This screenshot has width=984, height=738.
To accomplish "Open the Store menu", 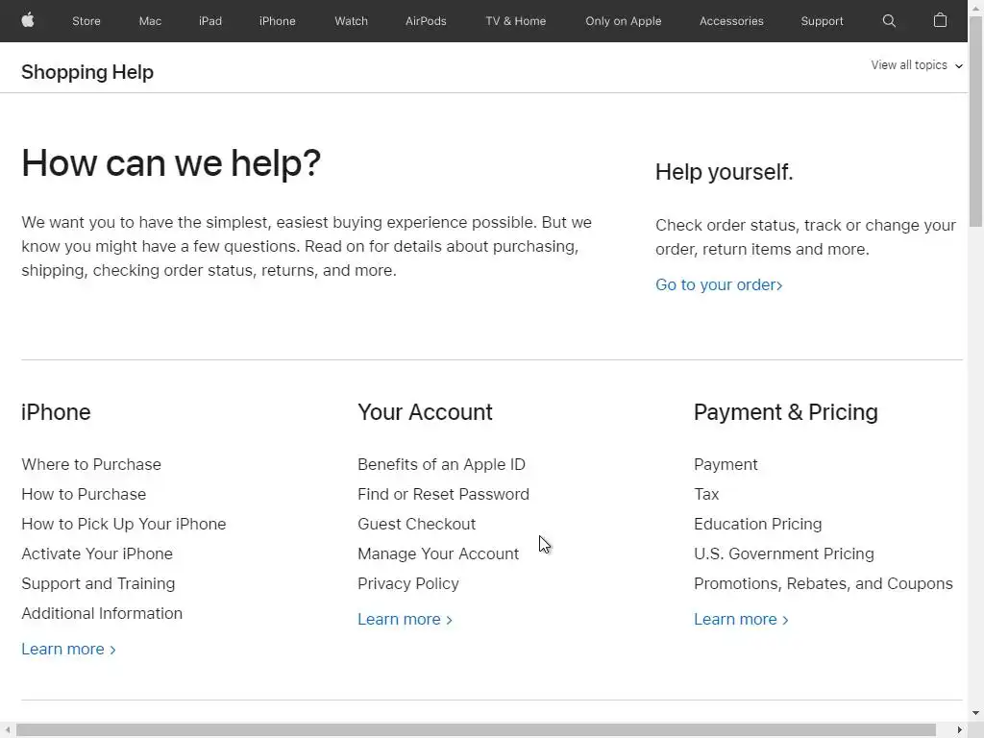I will 86,21.
